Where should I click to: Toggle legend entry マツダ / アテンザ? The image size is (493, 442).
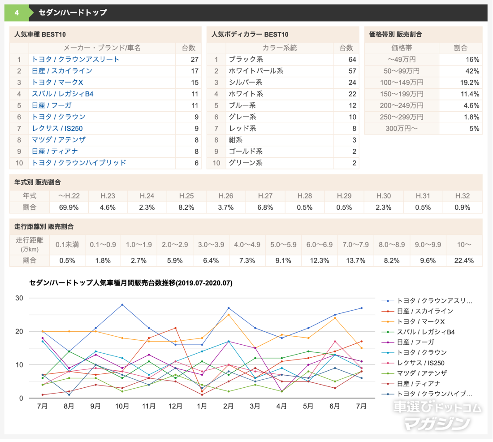point(414,373)
